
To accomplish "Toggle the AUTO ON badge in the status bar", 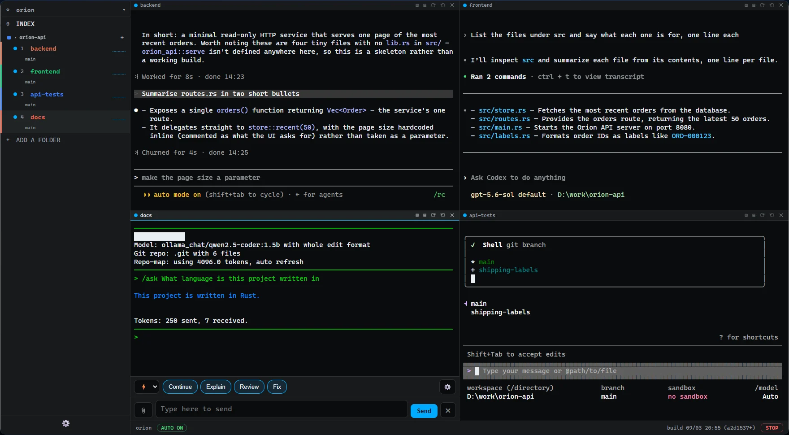I will tap(172, 428).
